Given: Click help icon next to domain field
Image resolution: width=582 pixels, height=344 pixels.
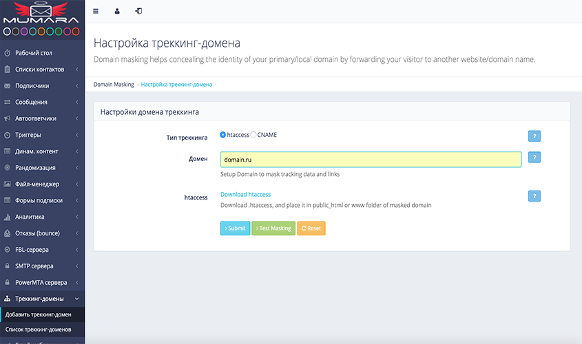Looking at the screenshot, I should [x=534, y=158].
